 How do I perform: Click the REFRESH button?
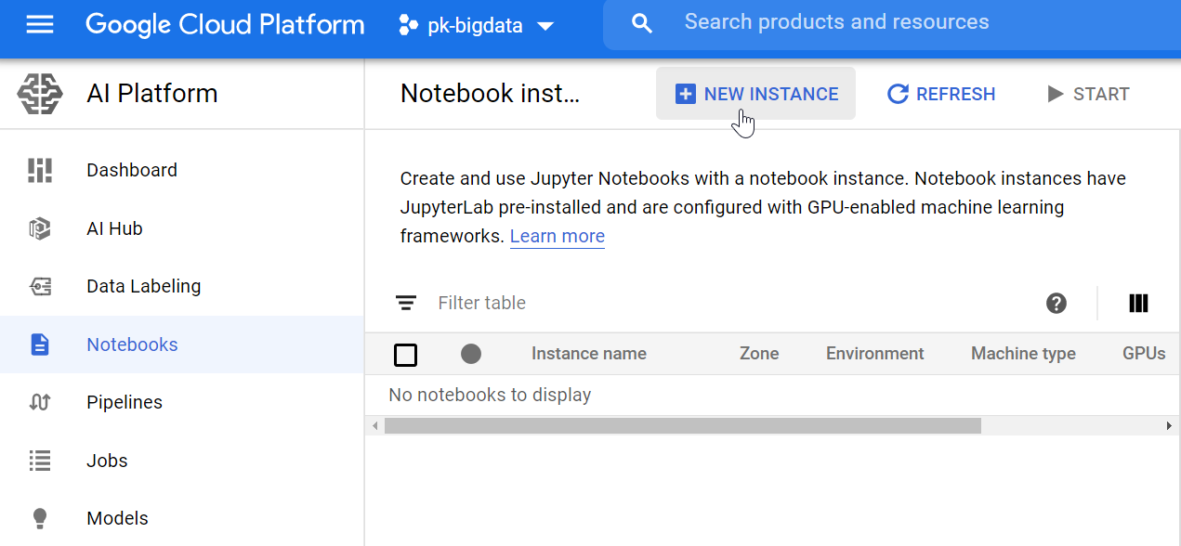(x=941, y=94)
